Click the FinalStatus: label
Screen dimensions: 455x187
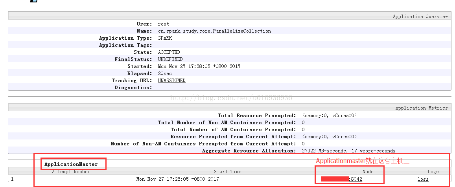[x=133, y=59]
